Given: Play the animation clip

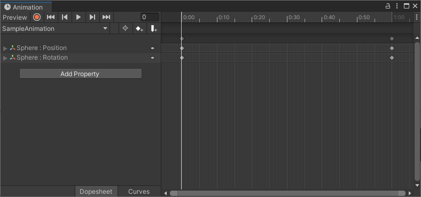Looking at the screenshot, I should click(79, 17).
